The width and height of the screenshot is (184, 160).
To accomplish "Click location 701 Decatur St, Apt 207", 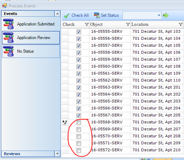I will tap(156, 129).
